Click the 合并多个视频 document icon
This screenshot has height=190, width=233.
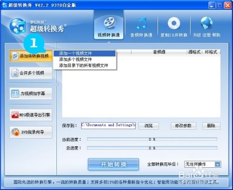[x=15, y=73]
